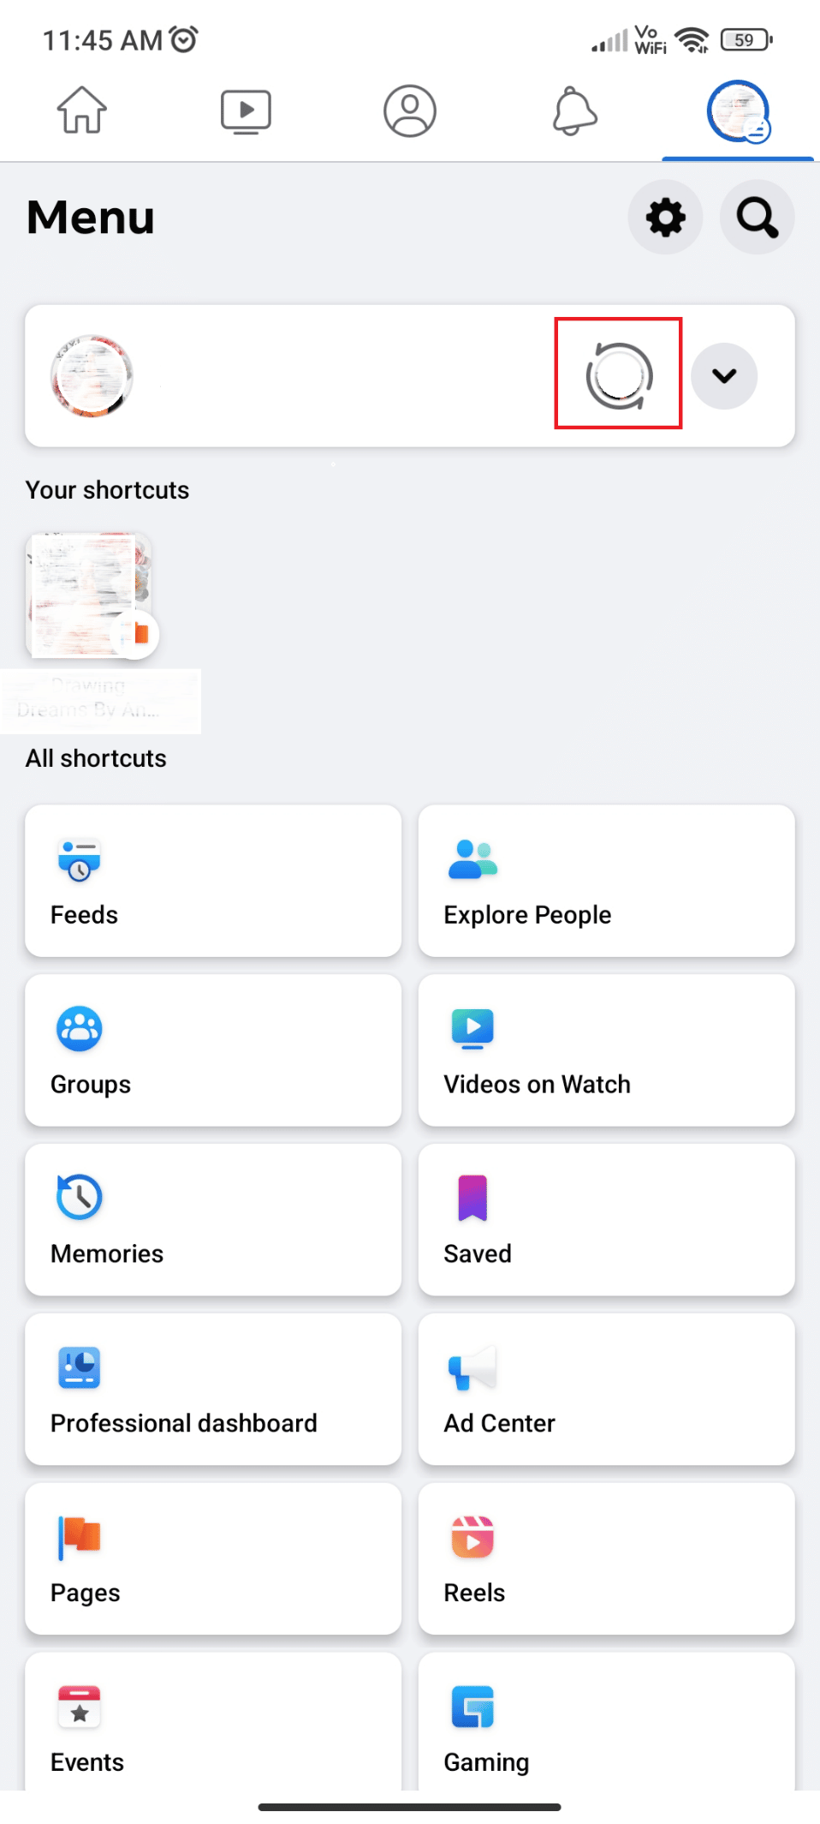Open Saved items
Screen dimensions: 820x1824
(x=606, y=1219)
